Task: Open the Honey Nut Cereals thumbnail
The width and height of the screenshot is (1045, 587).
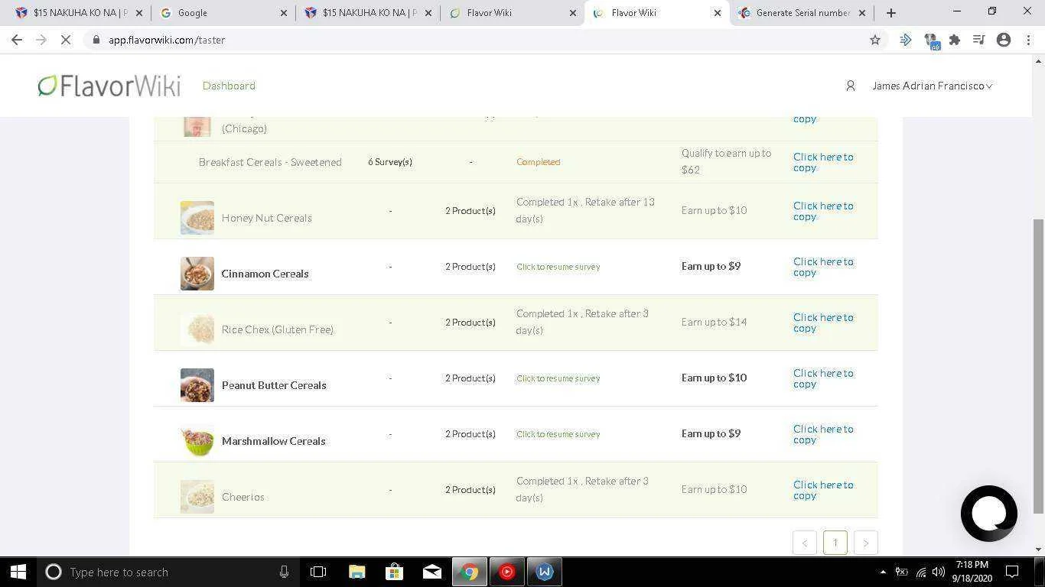Action: (197, 218)
